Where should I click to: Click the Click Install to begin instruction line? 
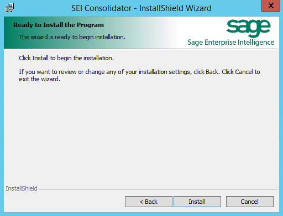point(66,58)
